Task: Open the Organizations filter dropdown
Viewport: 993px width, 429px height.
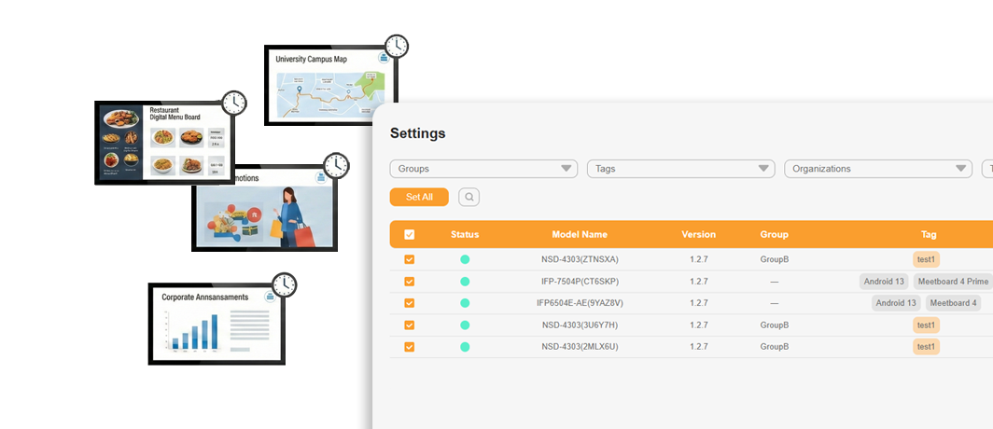Action: pyautogui.click(x=877, y=169)
